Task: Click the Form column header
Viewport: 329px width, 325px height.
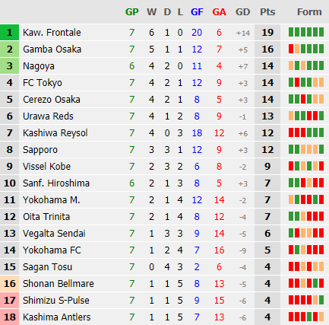Action: coord(309,12)
